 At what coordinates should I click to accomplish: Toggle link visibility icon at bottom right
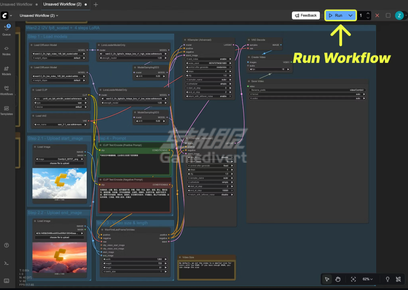pyautogui.click(x=398, y=279)
